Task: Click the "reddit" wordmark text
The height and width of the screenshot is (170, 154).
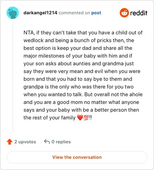Action: pos(139,13)
